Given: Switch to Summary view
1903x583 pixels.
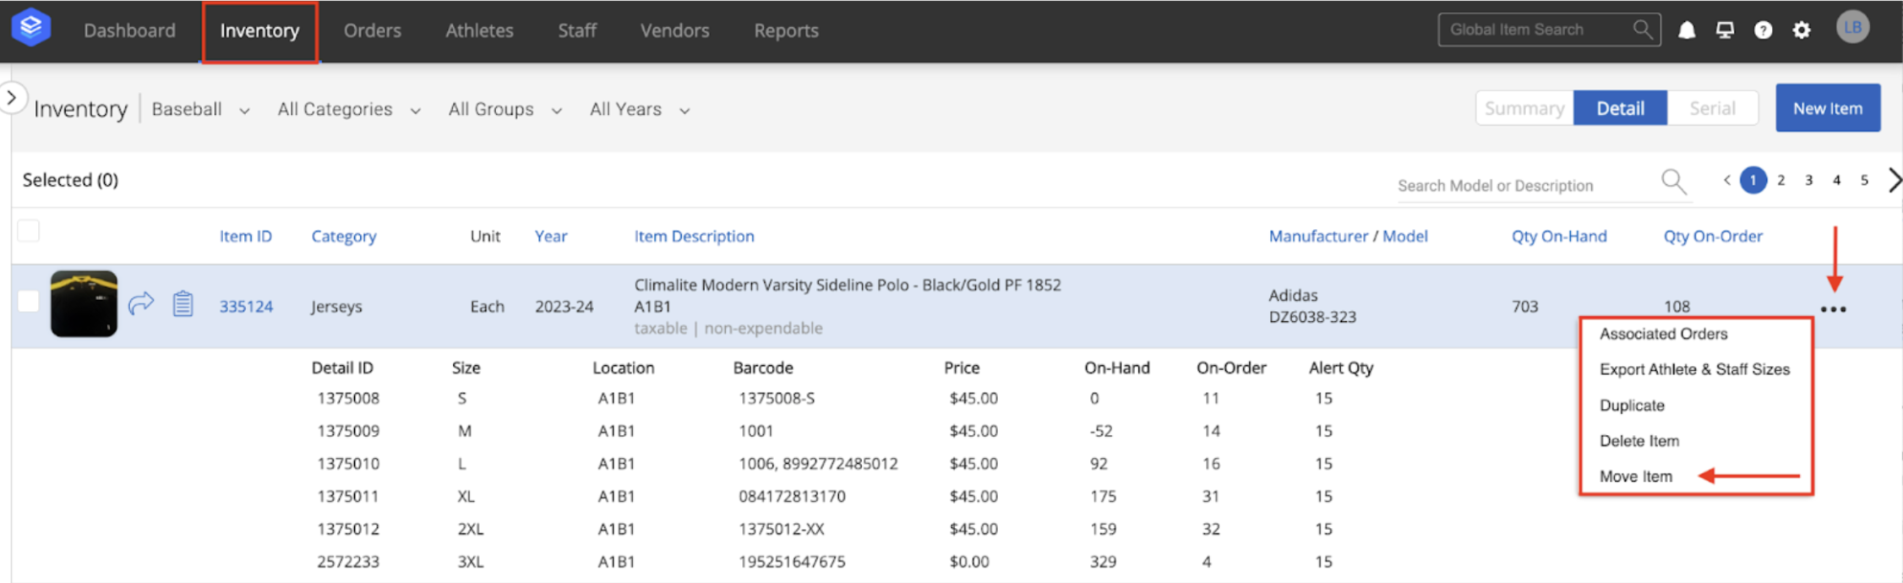Looking at the screenshot, I should (1524, 108).
